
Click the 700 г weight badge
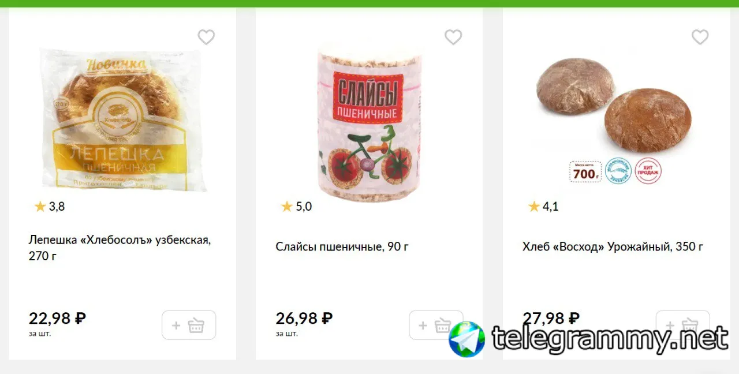point(585,171)
